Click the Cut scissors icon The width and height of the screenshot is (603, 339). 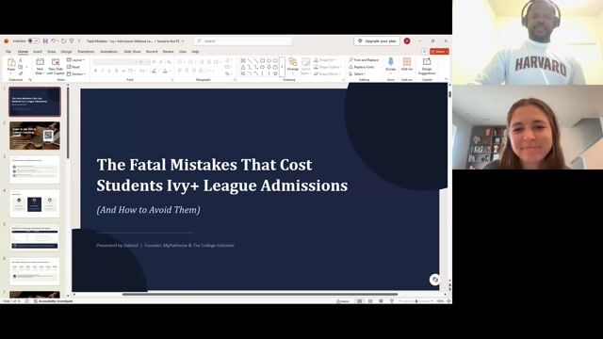pyautogui.click(x=21, y=60)
